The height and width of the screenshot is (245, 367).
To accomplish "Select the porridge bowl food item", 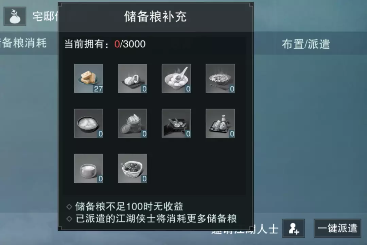I will pyautogui.click(x=88, y=123).
